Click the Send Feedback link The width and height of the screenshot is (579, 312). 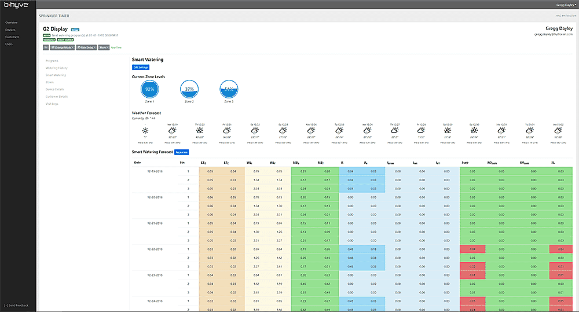pyautogui.click(x=16, y=305)
